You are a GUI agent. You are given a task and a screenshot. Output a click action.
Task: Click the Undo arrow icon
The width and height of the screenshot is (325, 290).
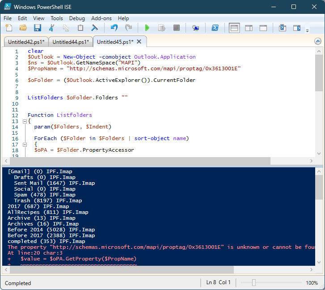[x=114, y=28]
